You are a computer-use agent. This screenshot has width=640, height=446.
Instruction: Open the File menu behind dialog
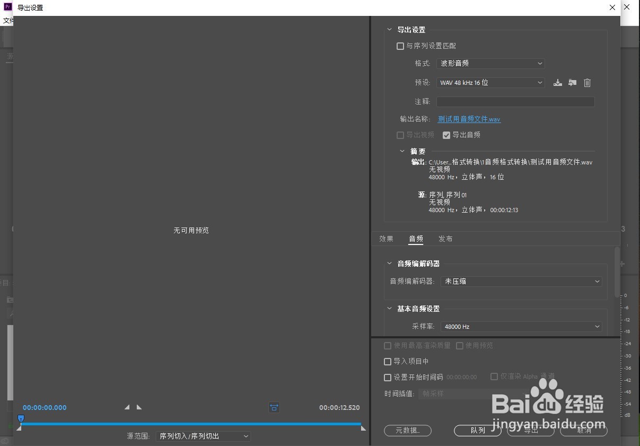click(7, 21)
